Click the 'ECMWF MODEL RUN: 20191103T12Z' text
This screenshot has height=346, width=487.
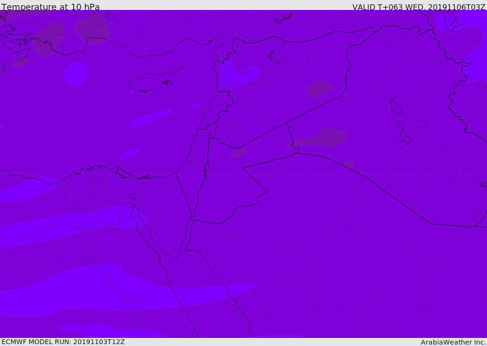(63, 342)
